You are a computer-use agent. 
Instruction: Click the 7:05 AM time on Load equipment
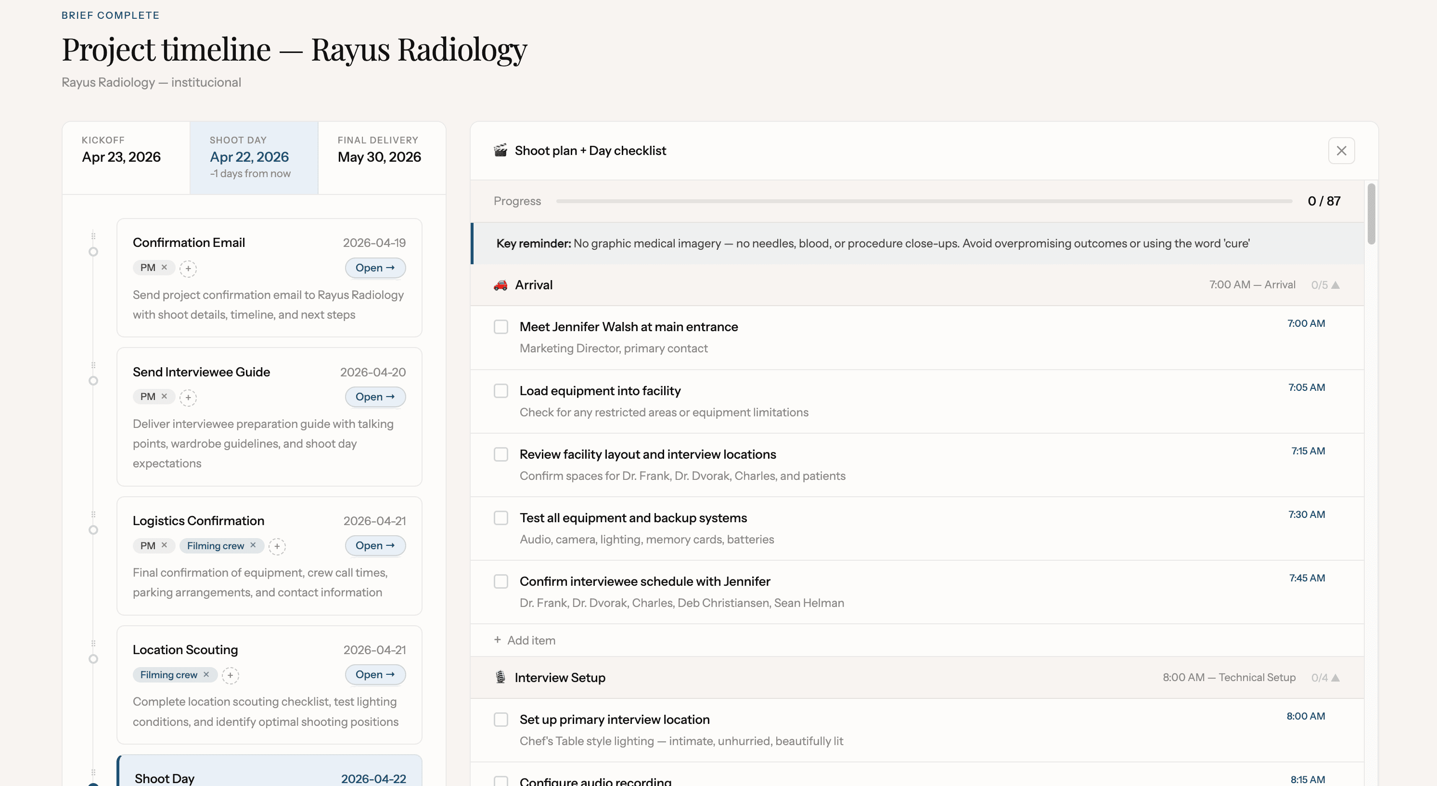(x=1307, y=387)
